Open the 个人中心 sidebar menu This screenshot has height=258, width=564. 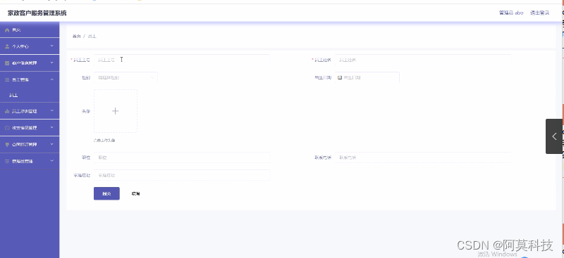pyautogui.click(x=30, y=46)
